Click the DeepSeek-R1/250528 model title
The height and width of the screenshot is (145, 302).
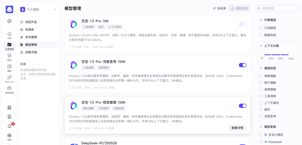point(99,143)
